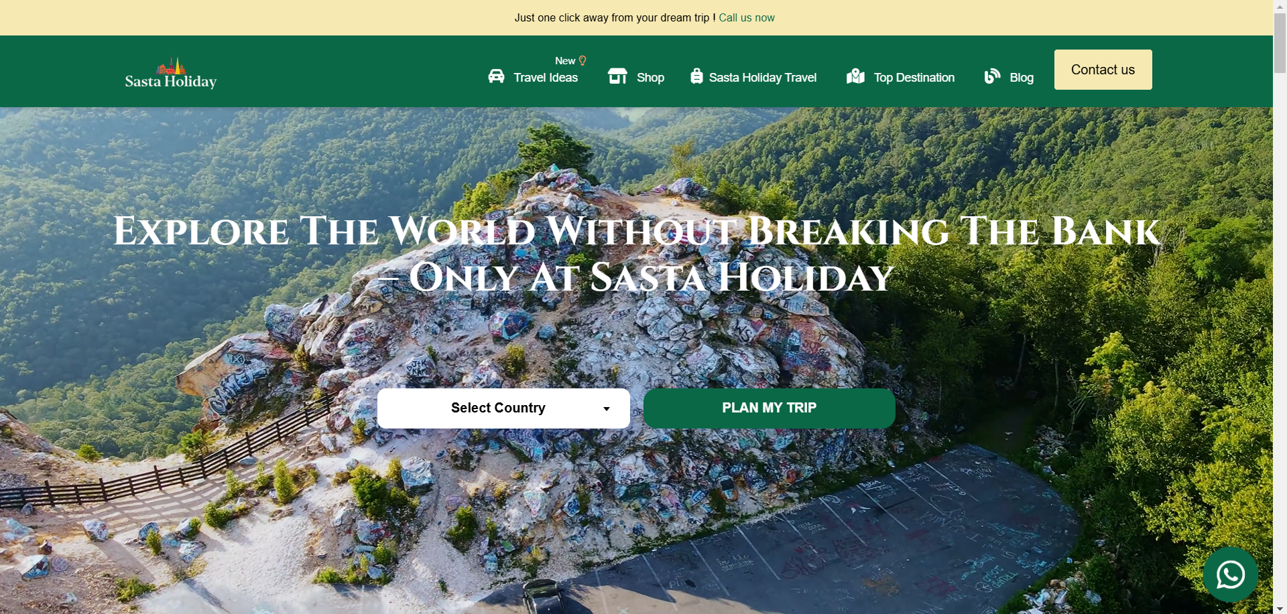The image size is (1287, 614).
Task: Click the luggage icon beside Sasta Holiday Travel
Action: pos(696,76)
